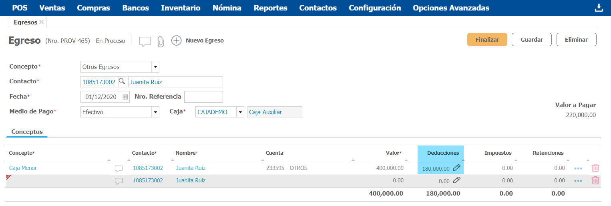Edit deductions pencil in Caja Menor row
Viewport: 611px width, 206px height.
click(x=456, y=168)
